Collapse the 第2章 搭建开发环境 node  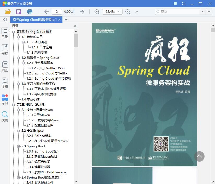13,105
